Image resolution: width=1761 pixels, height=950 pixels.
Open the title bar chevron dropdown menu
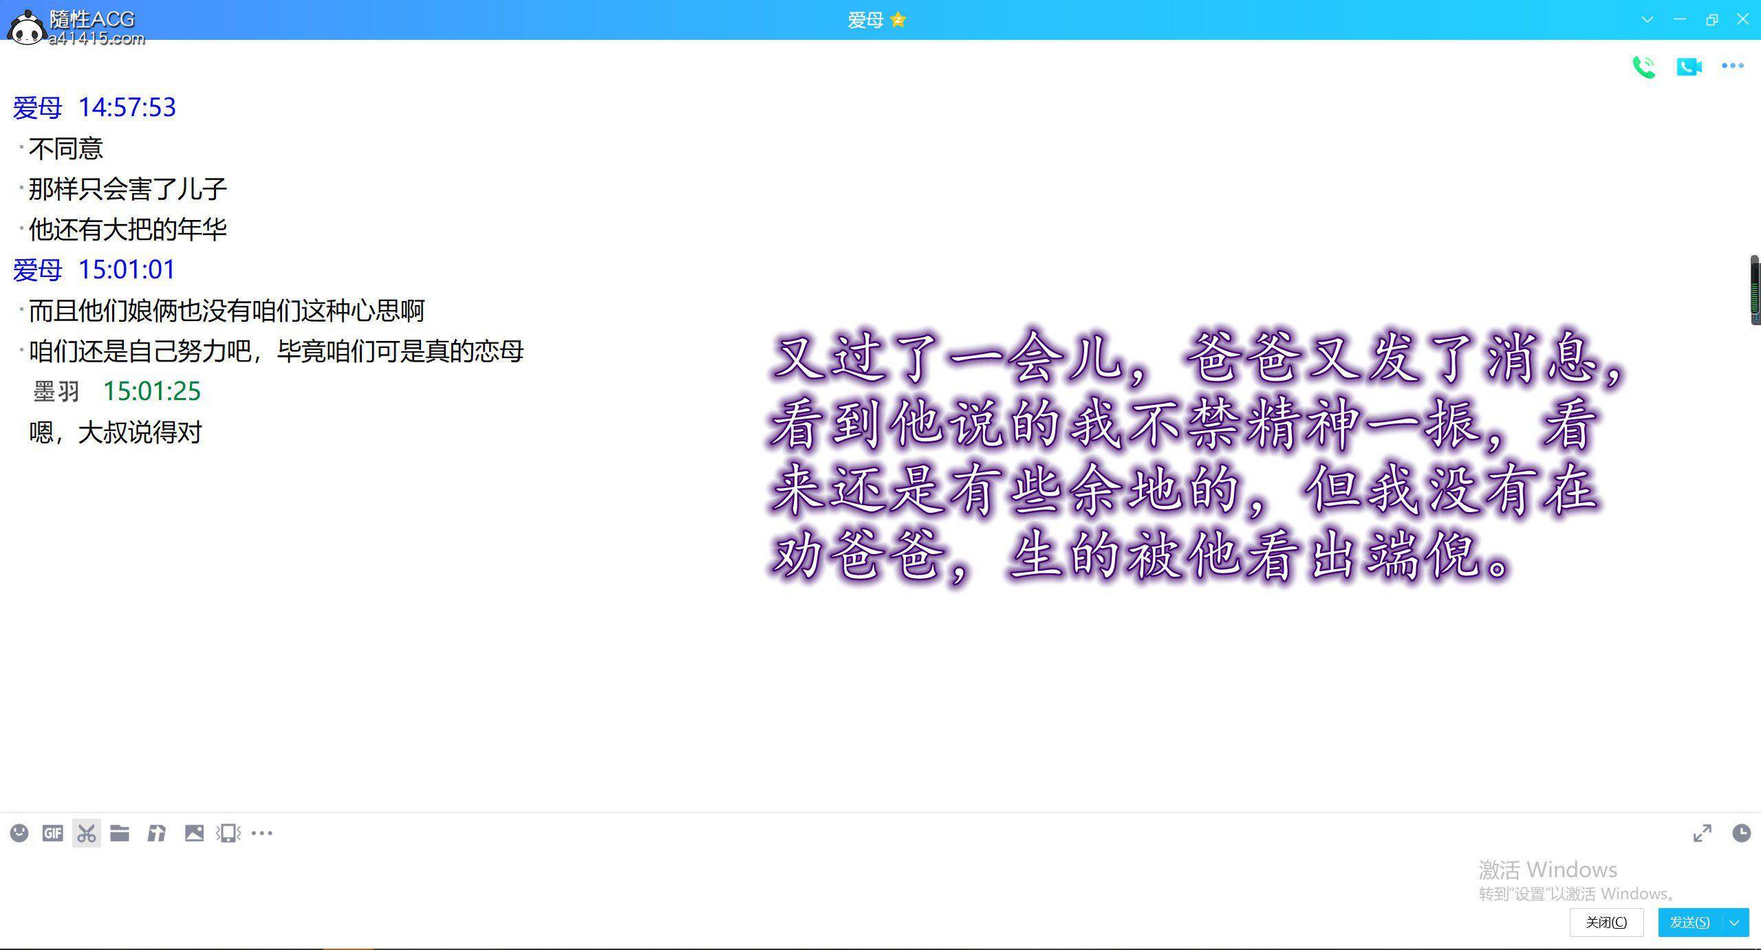pos(1647,19)
